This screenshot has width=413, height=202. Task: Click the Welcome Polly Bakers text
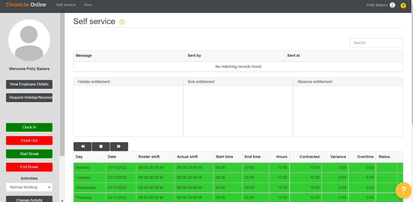[x=29, y=69]
